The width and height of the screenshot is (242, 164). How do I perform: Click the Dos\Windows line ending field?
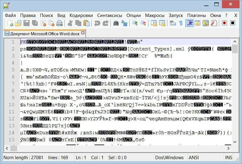[x=169, y=158]
